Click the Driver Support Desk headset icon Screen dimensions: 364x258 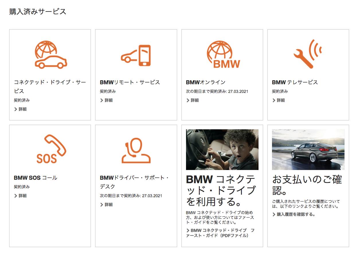point(136,150)
